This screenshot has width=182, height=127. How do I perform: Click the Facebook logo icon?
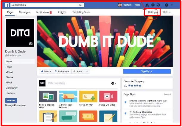coord(7,5)
